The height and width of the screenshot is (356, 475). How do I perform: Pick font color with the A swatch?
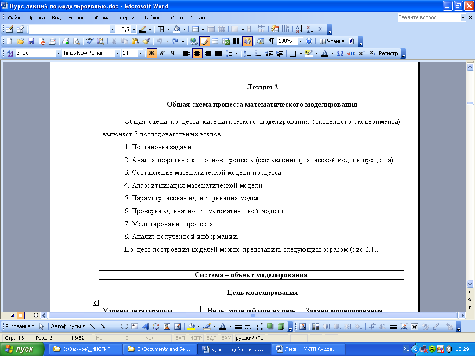point(325,53)
